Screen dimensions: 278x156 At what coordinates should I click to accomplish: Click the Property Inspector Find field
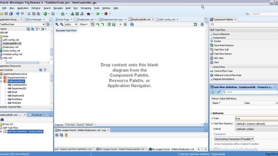[x=250, y=92]
